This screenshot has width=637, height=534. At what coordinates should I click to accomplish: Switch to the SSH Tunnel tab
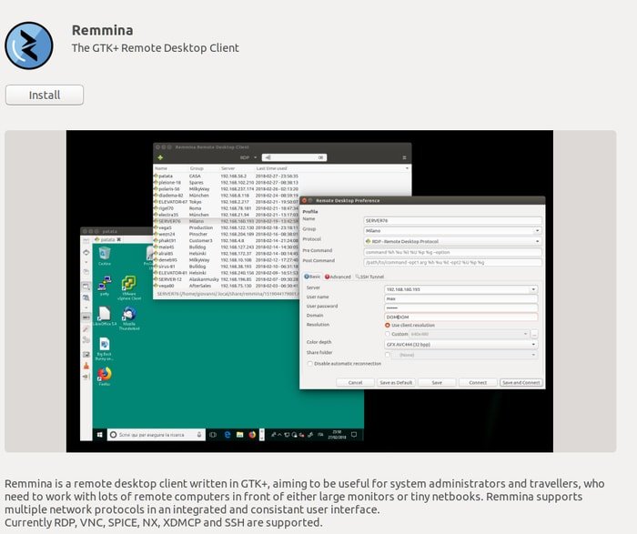[x=369, y=277]
